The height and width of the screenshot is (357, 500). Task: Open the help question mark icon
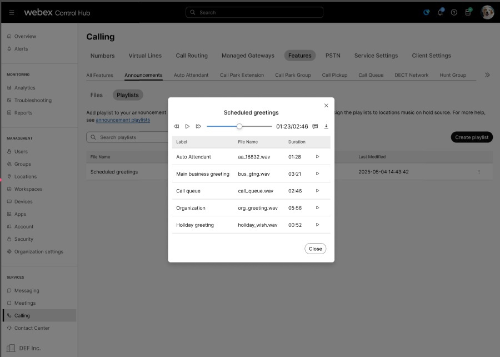[x=454, y=12]
